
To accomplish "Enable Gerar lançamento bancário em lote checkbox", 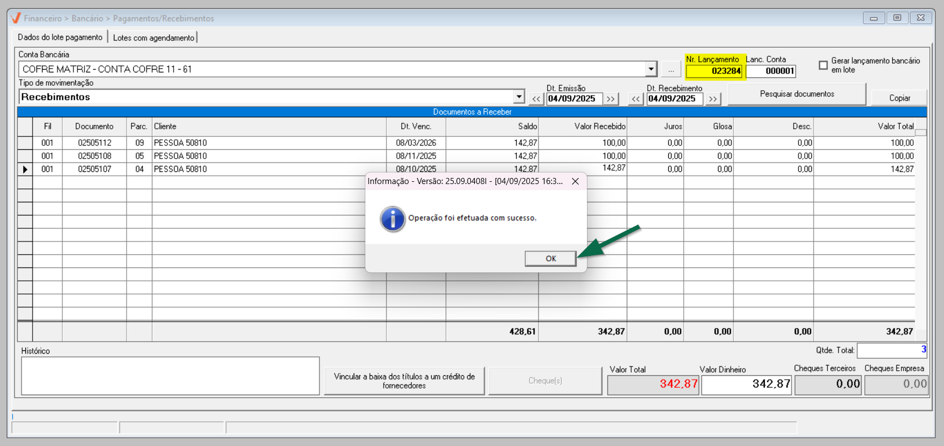I will [x=823, y=65].
